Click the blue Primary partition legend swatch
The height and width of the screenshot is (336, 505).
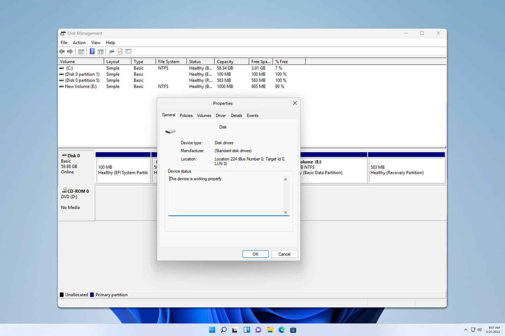(92, 295)
